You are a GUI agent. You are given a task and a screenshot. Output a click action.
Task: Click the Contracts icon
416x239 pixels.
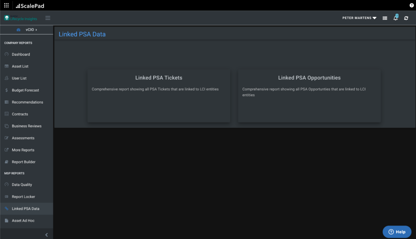tap(6, 114)
